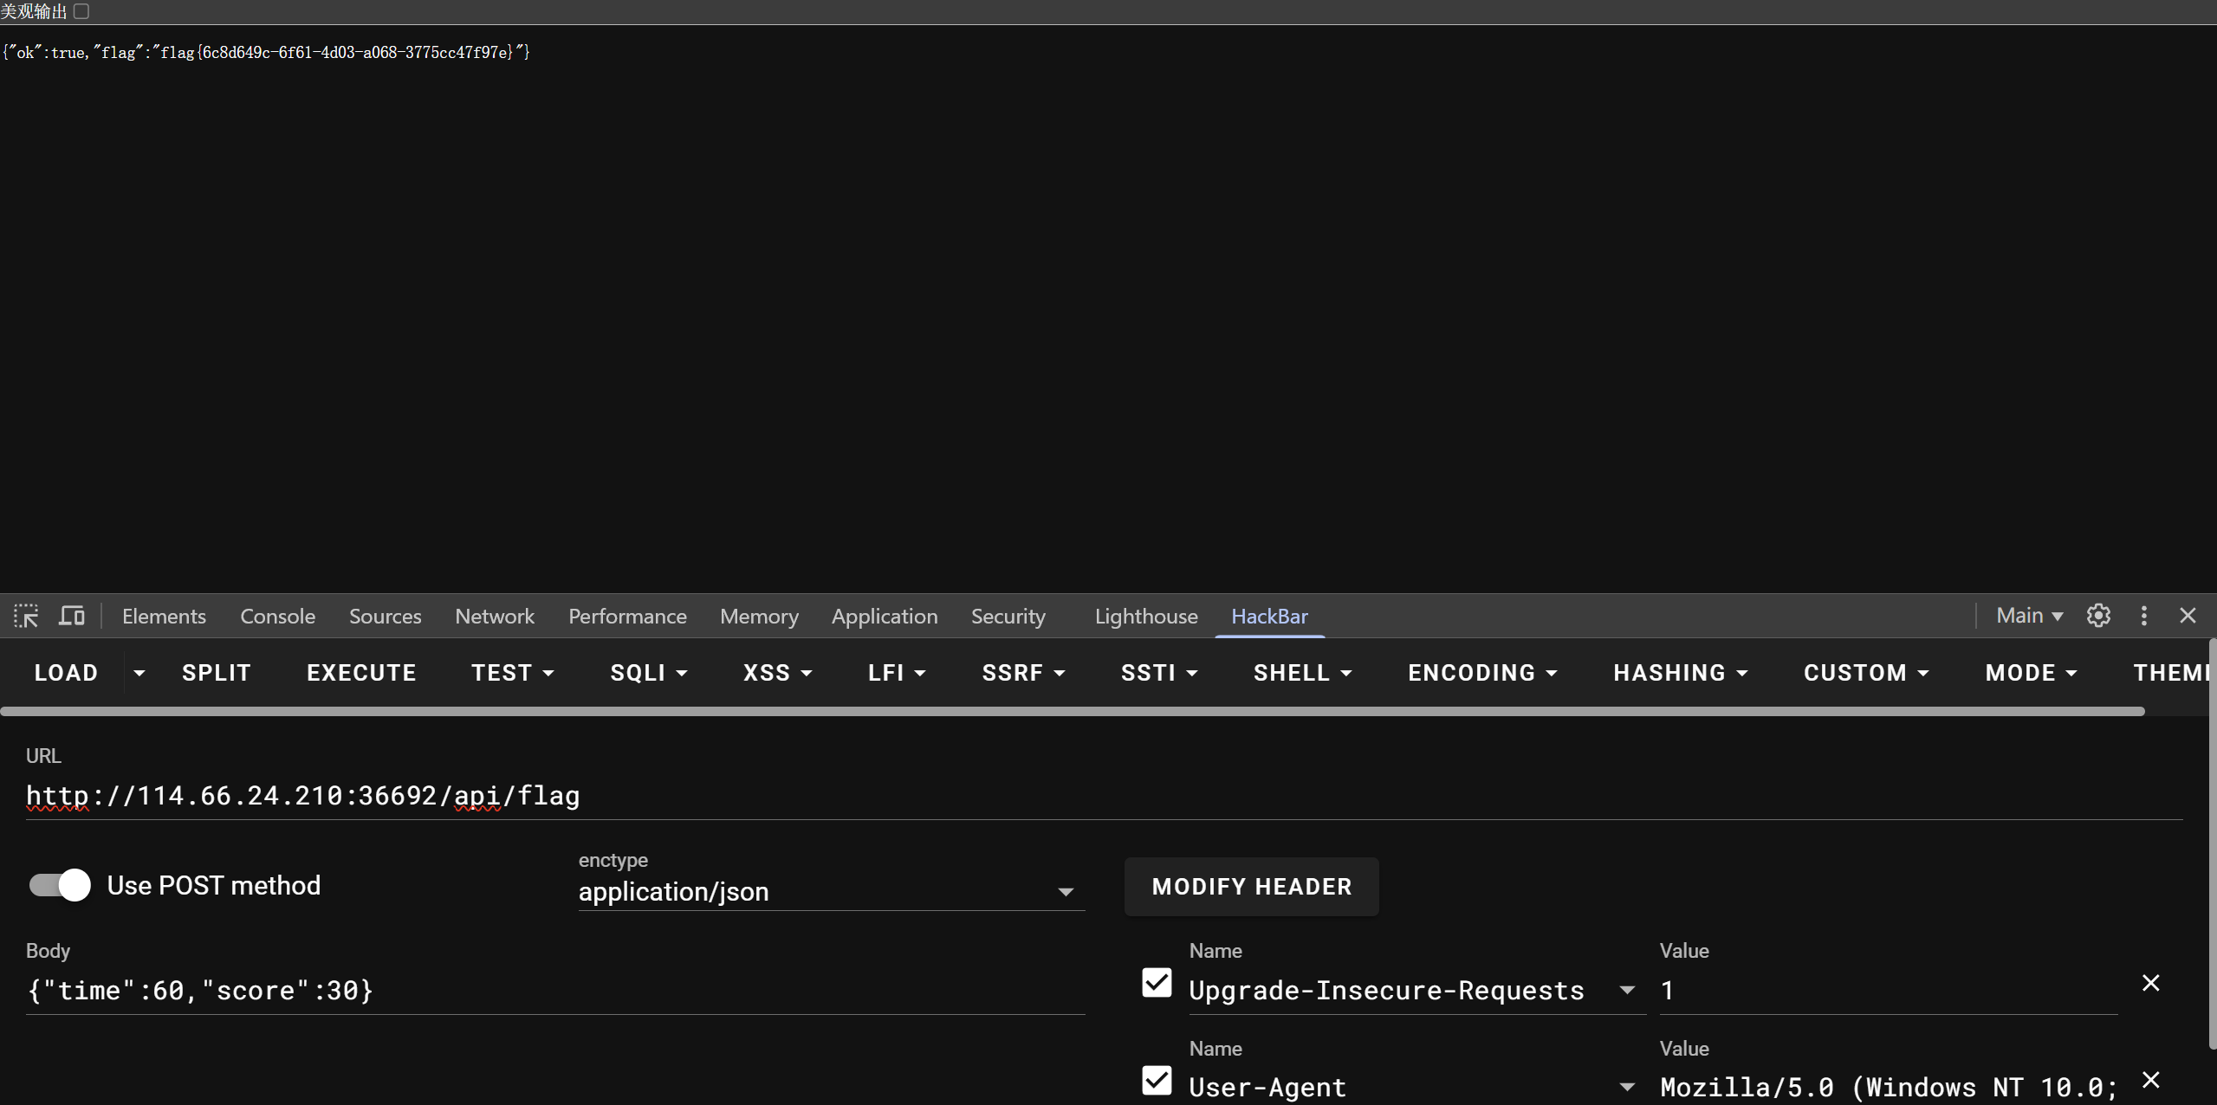Open the SSRF dropdown menu
The width and height of the screenshot is (2217, 1105).
1023,673
